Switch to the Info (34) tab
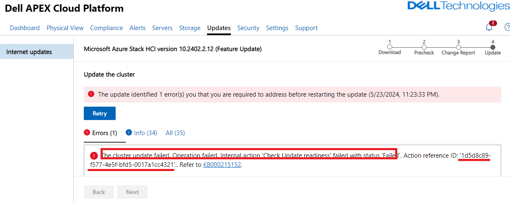Viewport: 510px width, 202px height. pyautogui.click(x=141, y=133)
